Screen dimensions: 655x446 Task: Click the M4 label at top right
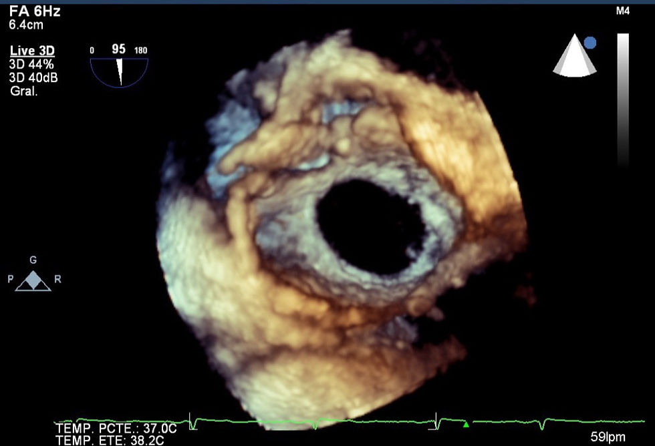(622, 11)
